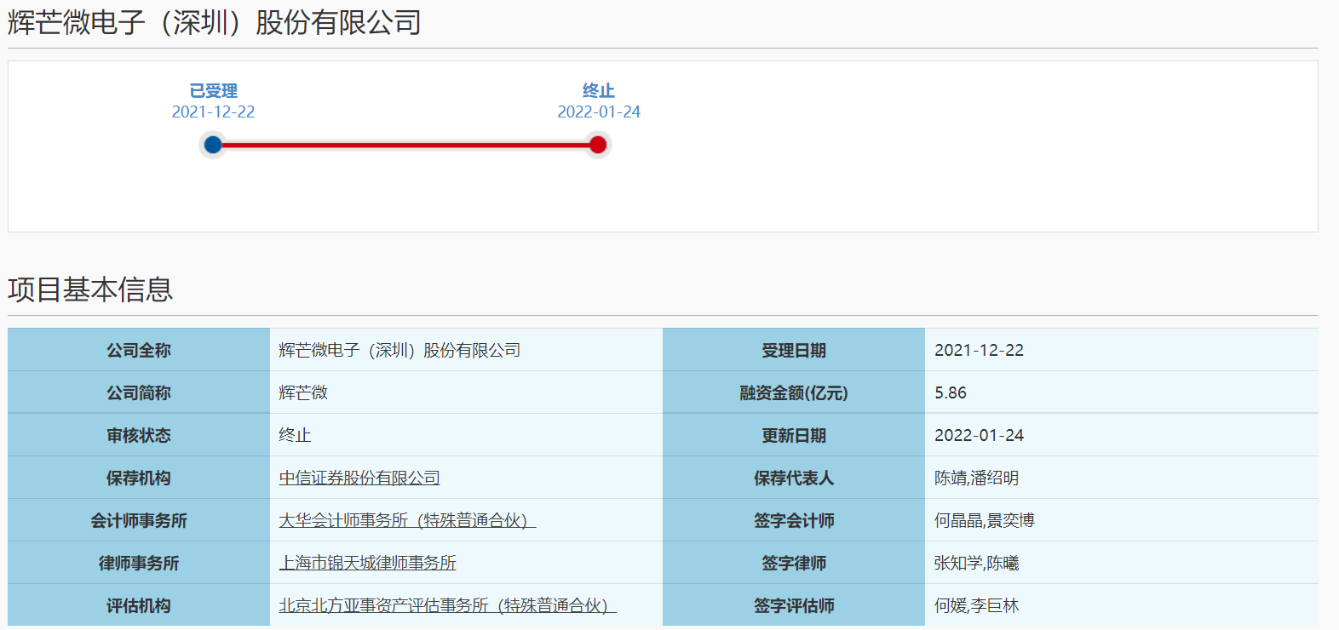Image resolution: width=1339 pixels, height=630 pixels.
Task: Click the red 终止 timeline dot
Action: click(x=598, y=145)
